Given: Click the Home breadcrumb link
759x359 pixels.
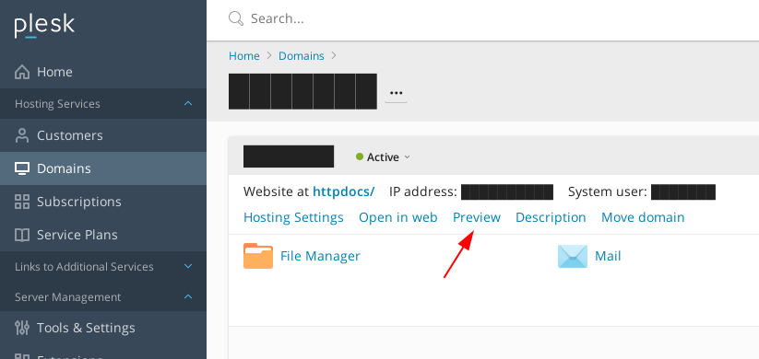Looking at the screenshot, I should (x=244, y=56).
